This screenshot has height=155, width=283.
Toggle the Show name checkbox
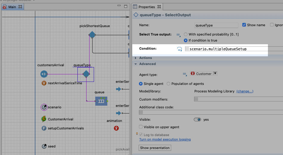(244, 25)
